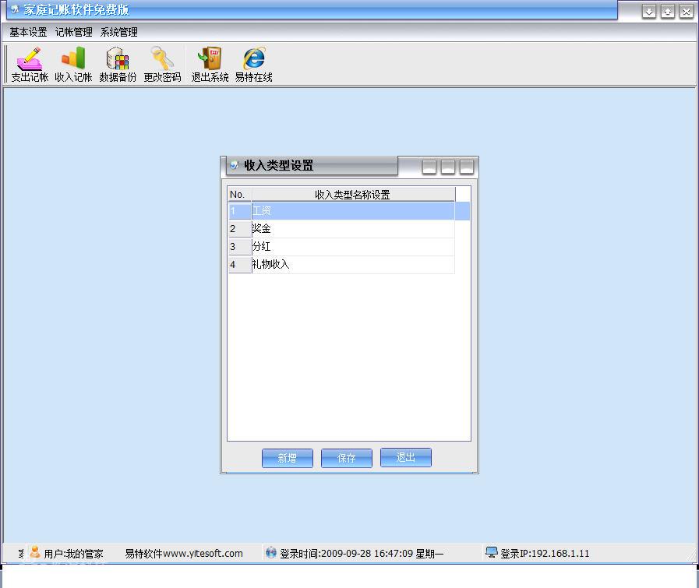The image size is (699, 588).
Task: Select the 礼物收入 income type row
Action: (x=352, y=265)
